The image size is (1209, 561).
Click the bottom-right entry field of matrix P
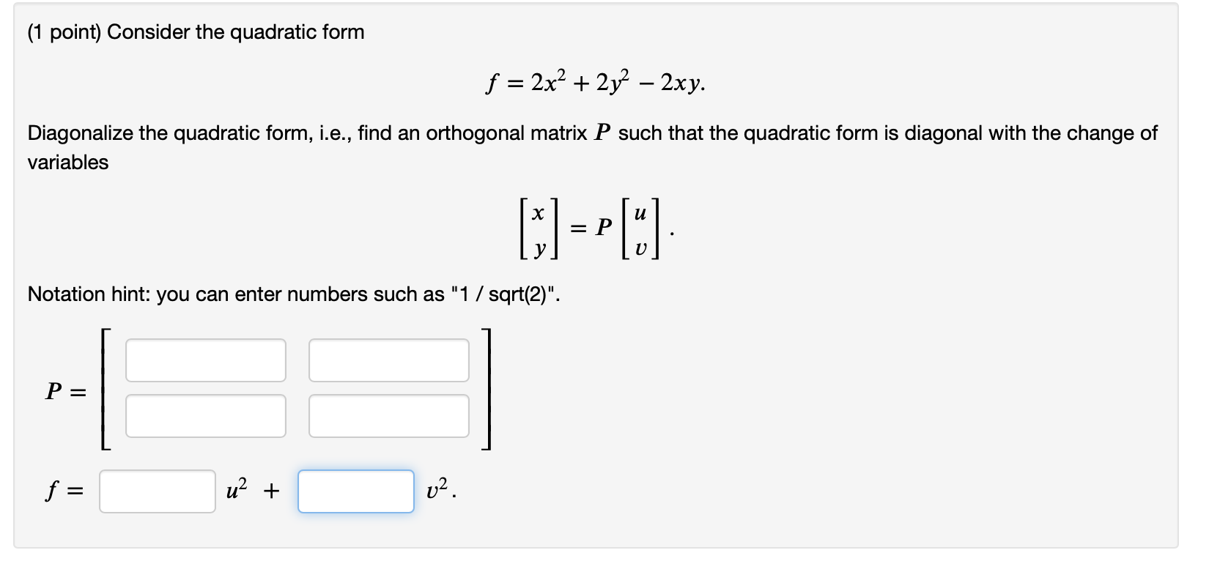click(389, 415)
